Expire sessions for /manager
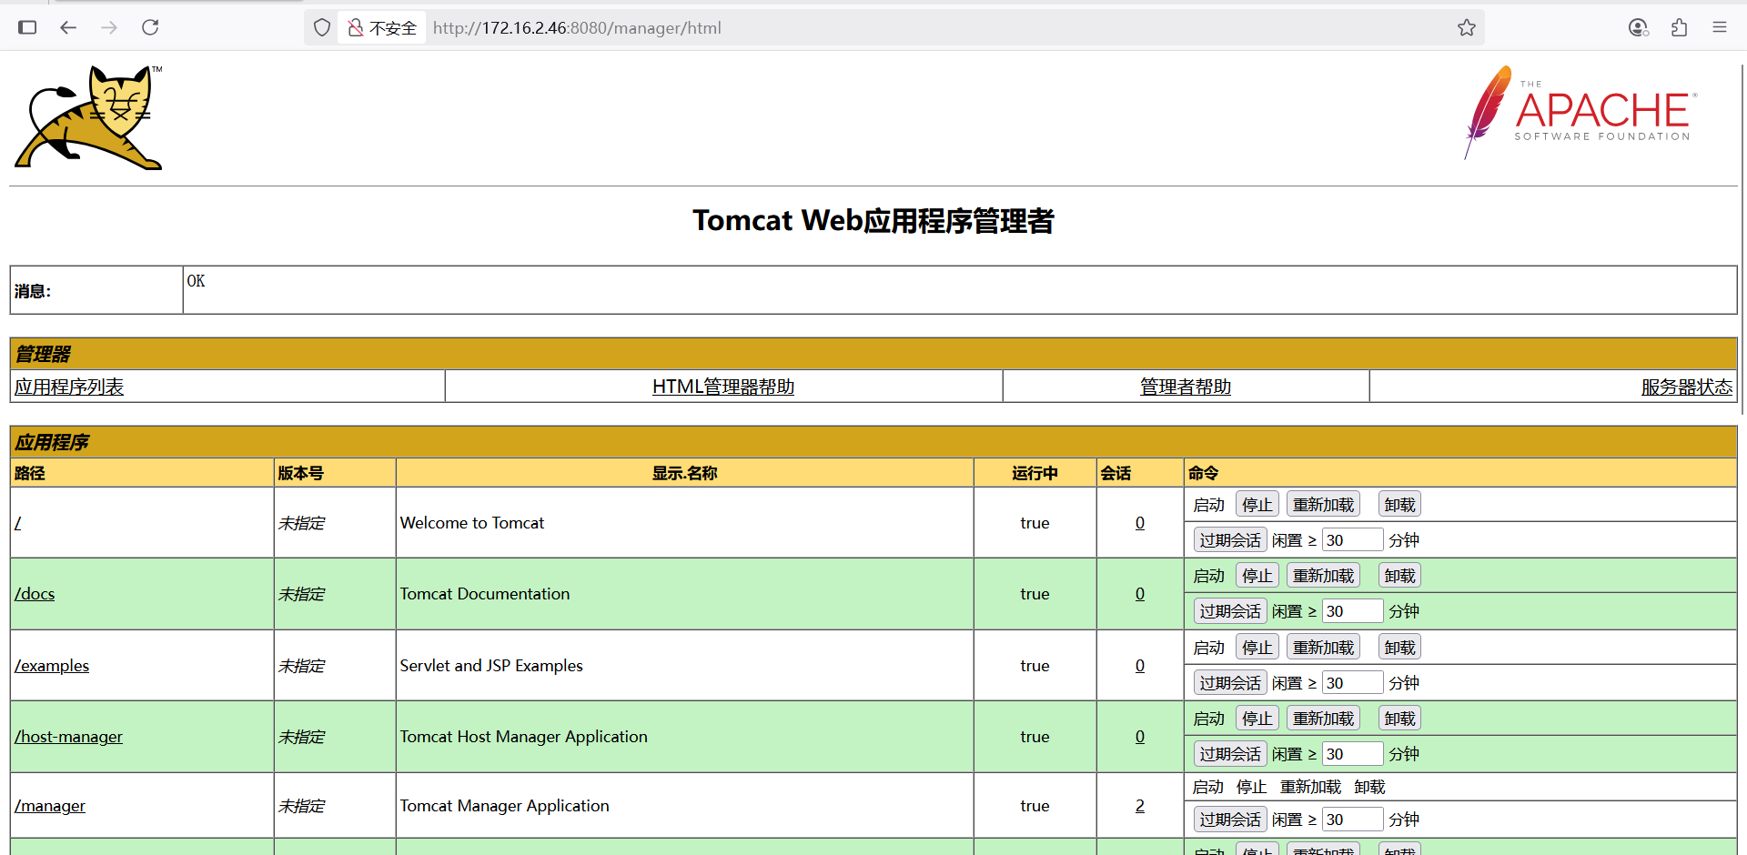 1230,820
